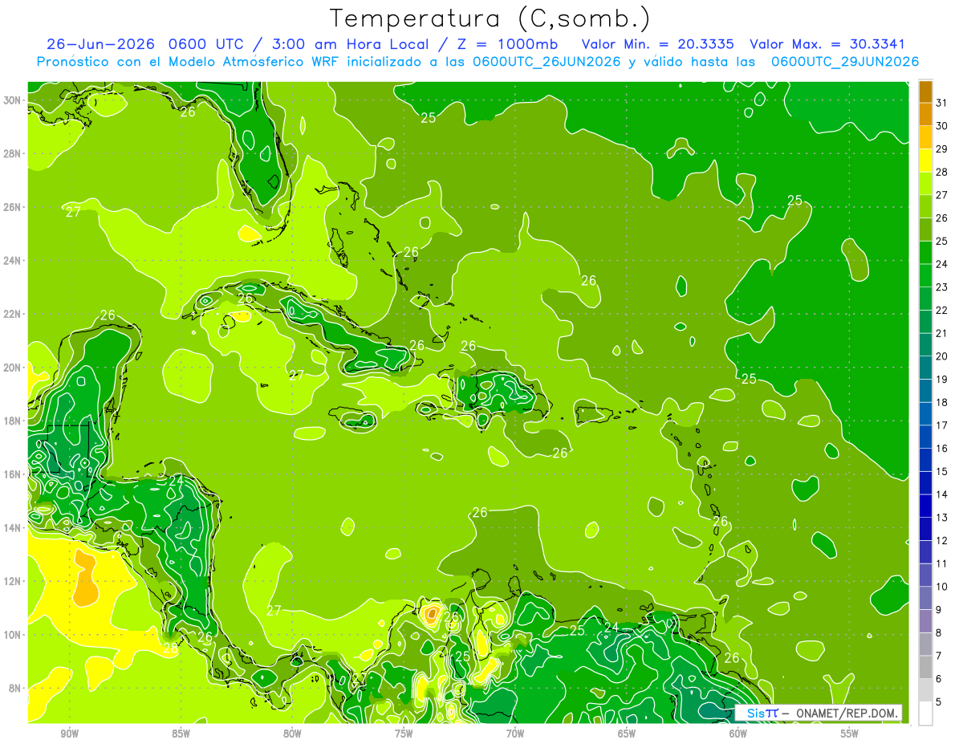This screenshot has height=744, width=963.
Task: Click the color scale value "23"
Action: (x=941, y=287)
